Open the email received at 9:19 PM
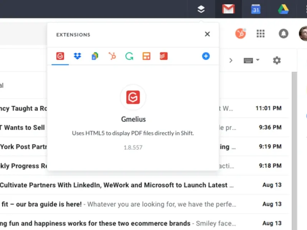This screenshot has height=230, width=307. click(x=145, y=146)
